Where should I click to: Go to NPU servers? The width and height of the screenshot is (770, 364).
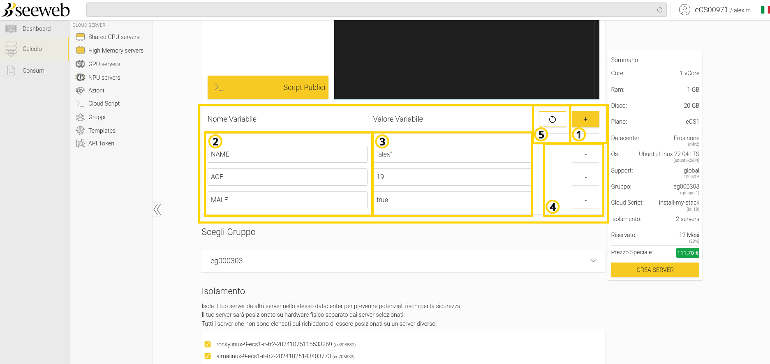tap(104, 78)
